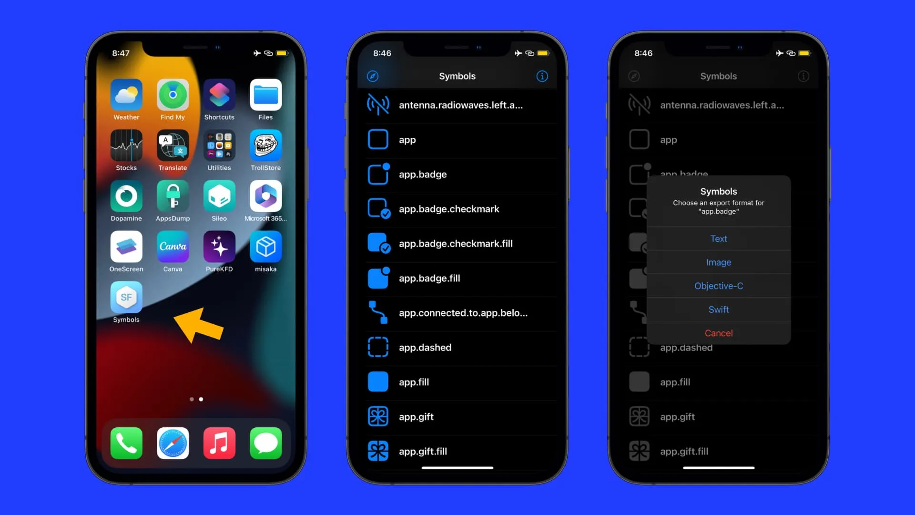Select Image export format option
915x515 pixels.
[718, 262]
